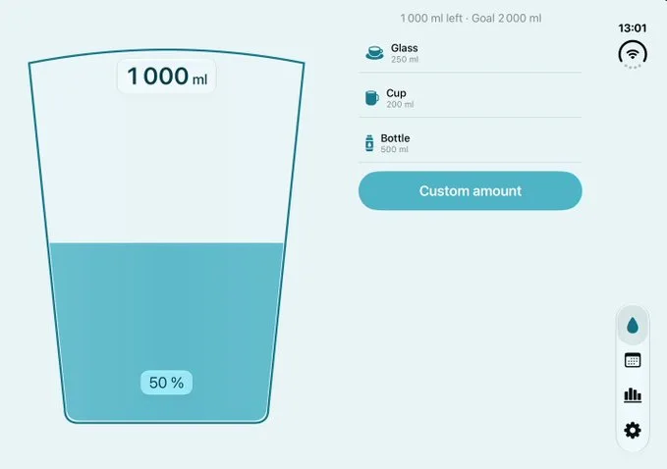
Task: Open settings with the gear icon
Action: coord(633,431)
